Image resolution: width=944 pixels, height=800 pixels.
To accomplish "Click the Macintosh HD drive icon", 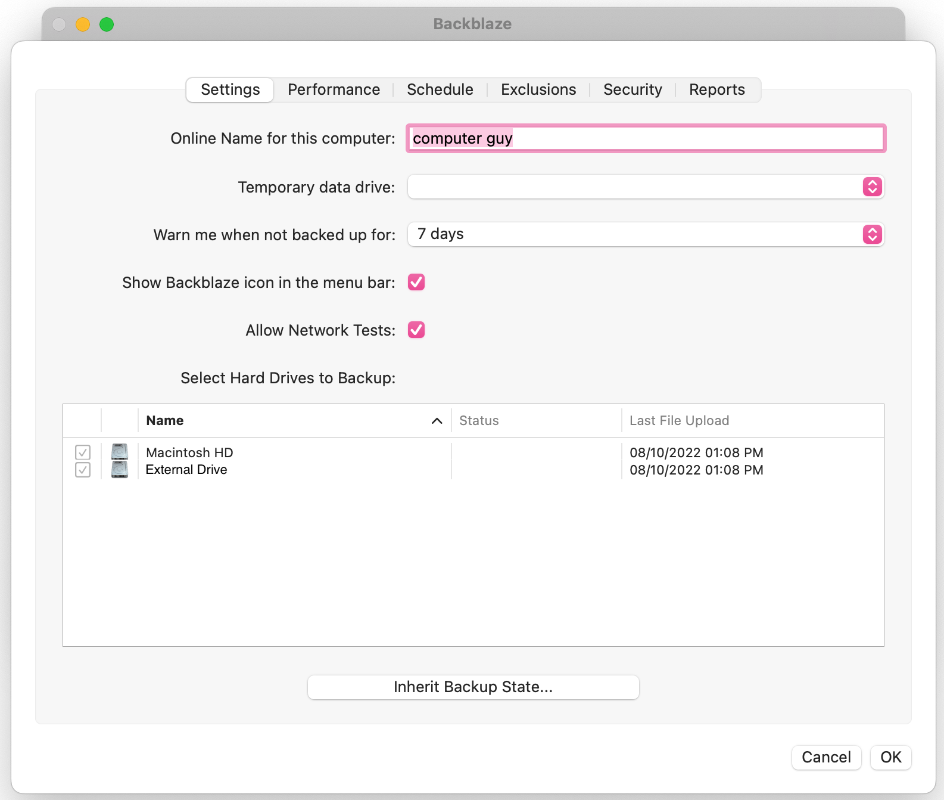I will [120, 452].
